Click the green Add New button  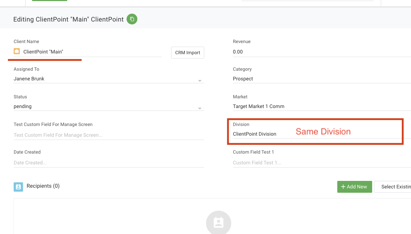point(355,187)
